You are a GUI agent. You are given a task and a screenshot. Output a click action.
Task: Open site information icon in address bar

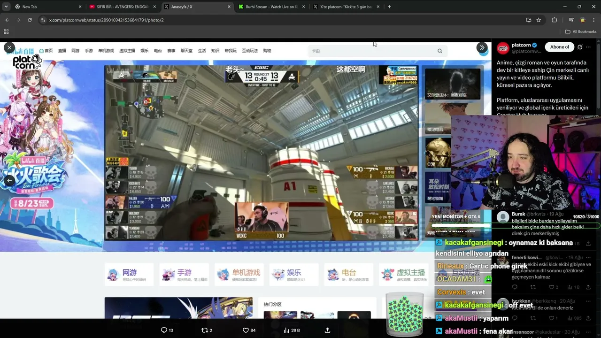click(x=43, y=20)
